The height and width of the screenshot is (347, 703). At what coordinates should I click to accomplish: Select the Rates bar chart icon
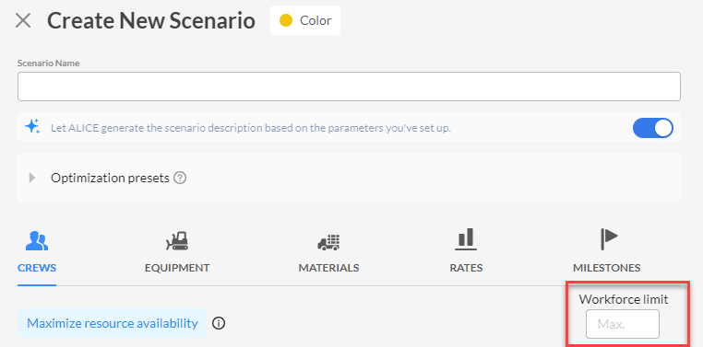point(466,239)
